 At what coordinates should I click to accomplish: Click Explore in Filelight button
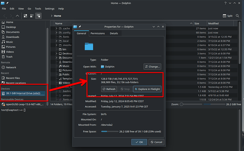click(x=147, y=89)
